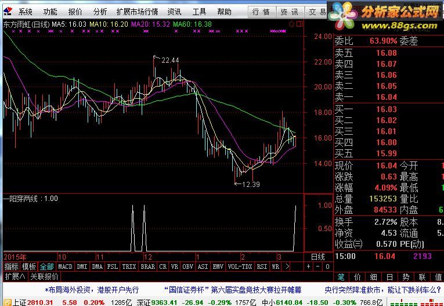Switch to the FSL indicator

tap(112, 267)
